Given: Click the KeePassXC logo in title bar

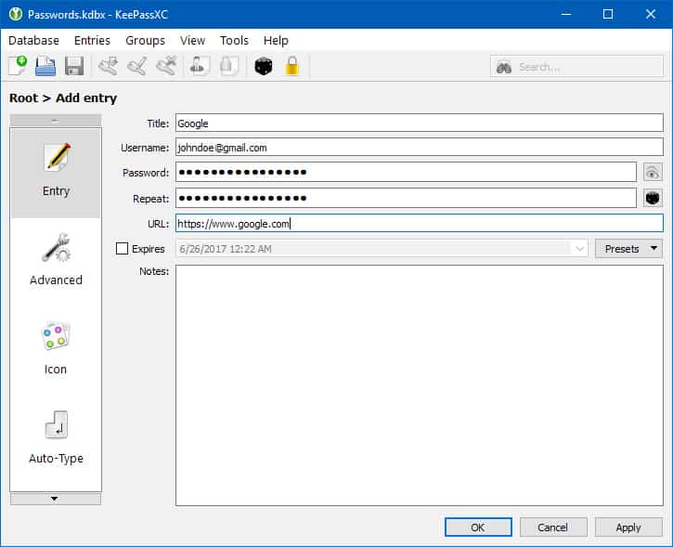Looking at the screenshot, I should (x=16, y=14).
